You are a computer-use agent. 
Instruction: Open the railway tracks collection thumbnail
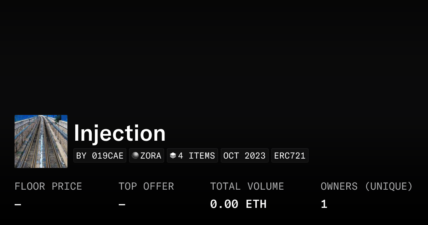click(41, 141)
